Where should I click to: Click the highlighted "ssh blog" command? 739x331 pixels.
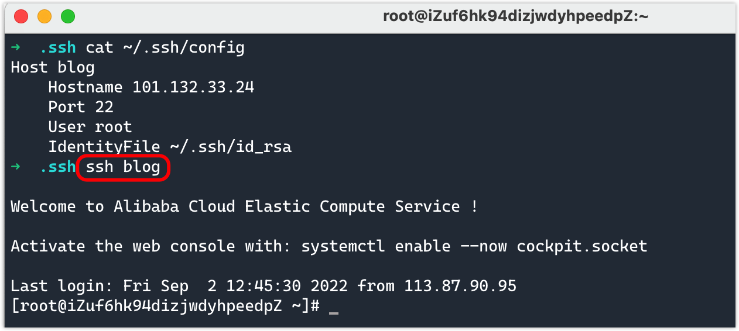[123, 167]
